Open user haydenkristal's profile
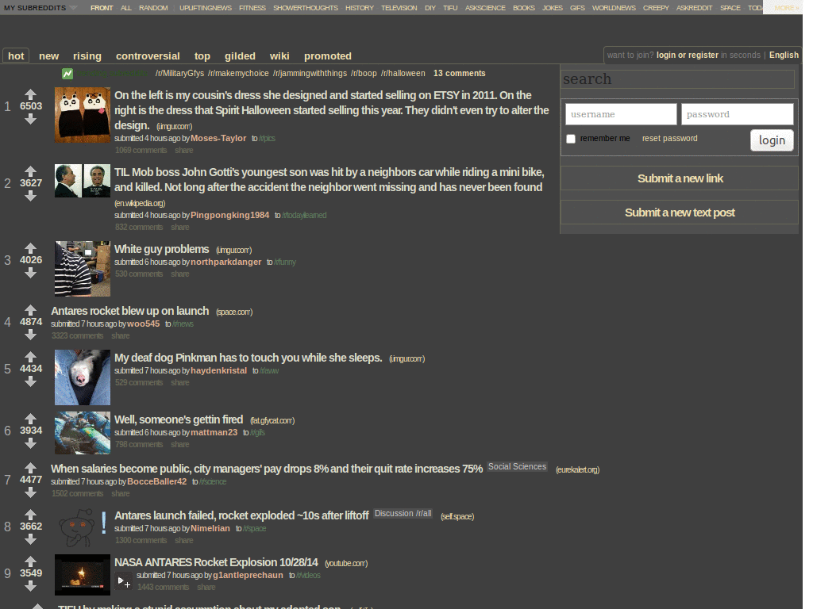The height and width of the screenshot is (609, 813). [x=218, y=371]
